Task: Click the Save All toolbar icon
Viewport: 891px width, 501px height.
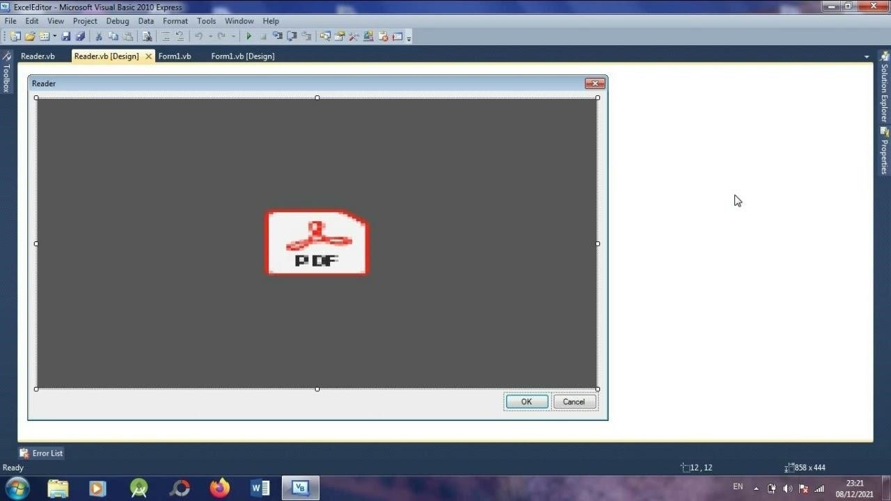Action: click(x=80, y=36)
